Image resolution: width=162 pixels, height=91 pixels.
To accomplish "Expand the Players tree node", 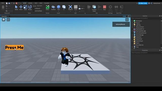I will point(132,23).
